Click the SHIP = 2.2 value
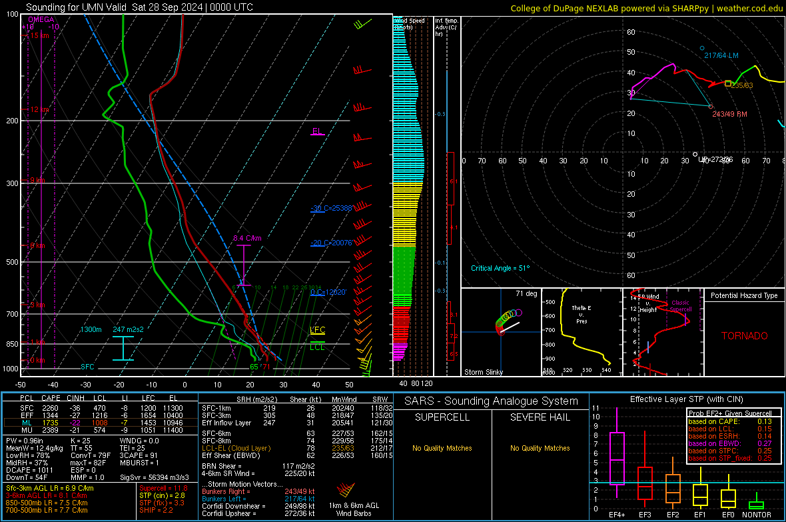 [157, 510]
